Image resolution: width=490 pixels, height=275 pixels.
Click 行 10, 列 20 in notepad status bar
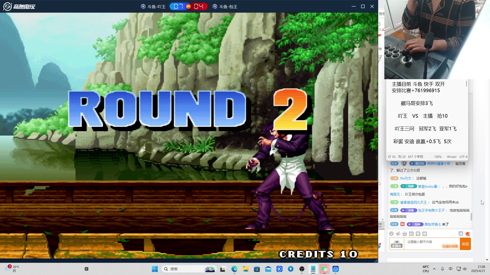397,157
